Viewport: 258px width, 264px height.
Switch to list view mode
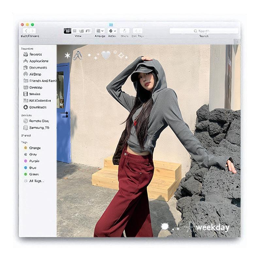(75, 31)
